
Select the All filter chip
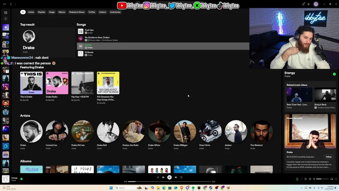(x=23, y=12)
